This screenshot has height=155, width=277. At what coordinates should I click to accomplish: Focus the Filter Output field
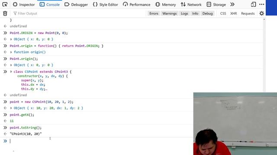pos(79,13)
